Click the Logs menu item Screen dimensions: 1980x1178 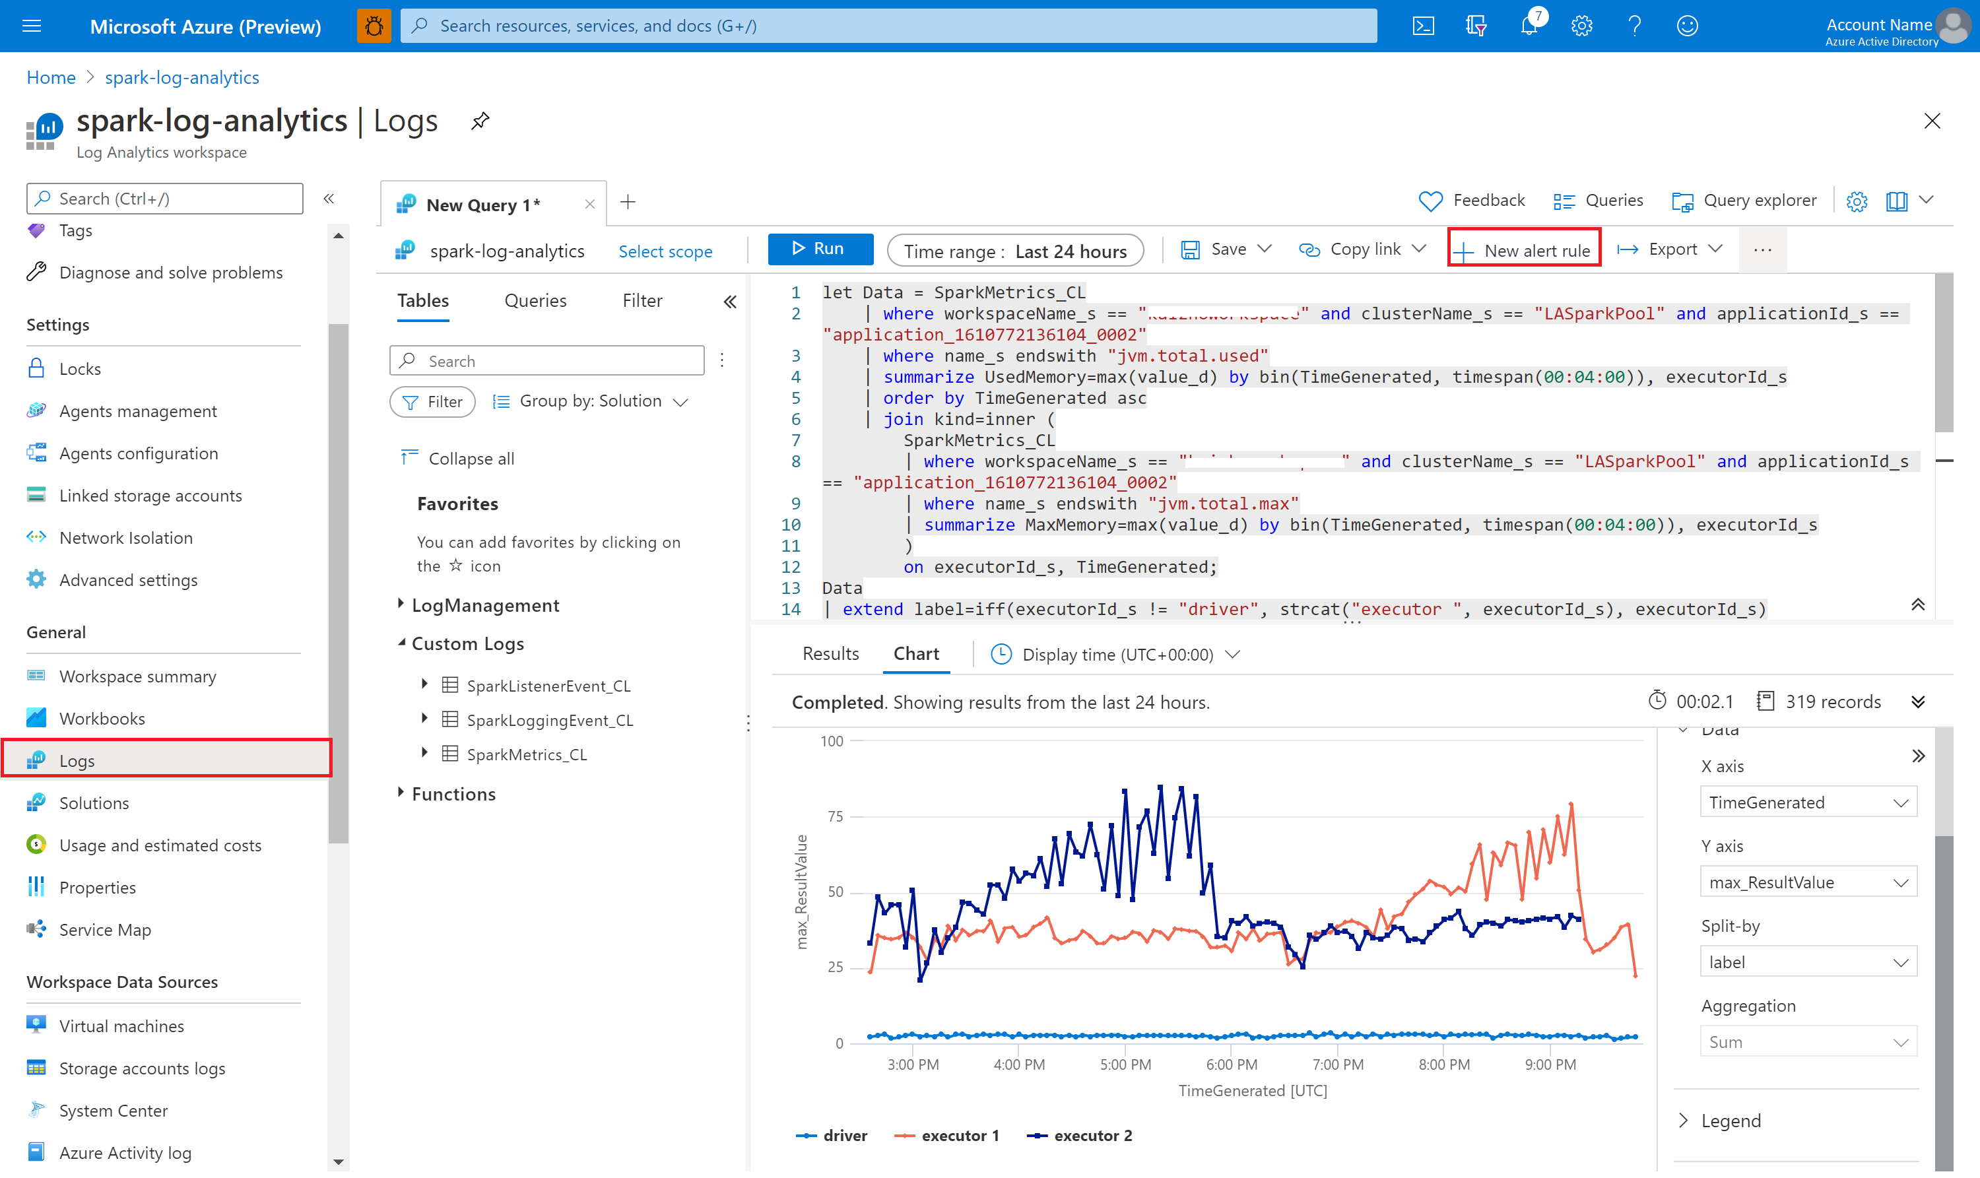[x=76, y=759]
